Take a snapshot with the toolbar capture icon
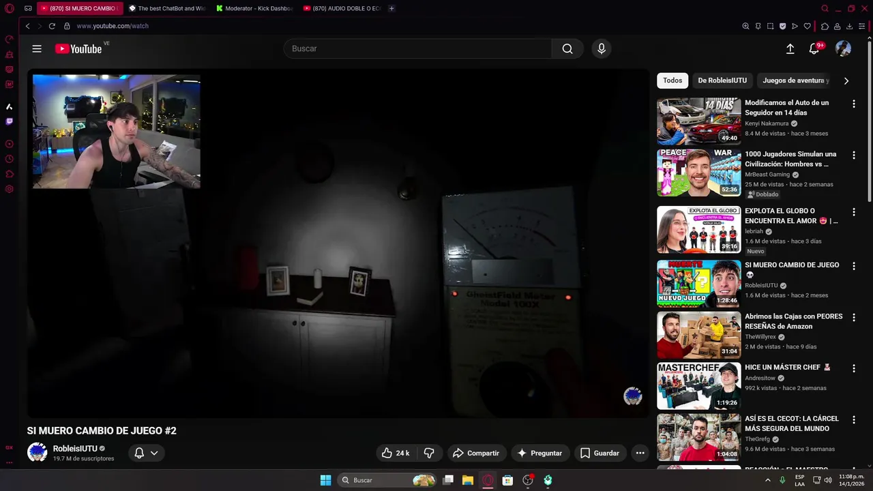The height and width of the screenshot is (491, 873). [x=770, y=26]
